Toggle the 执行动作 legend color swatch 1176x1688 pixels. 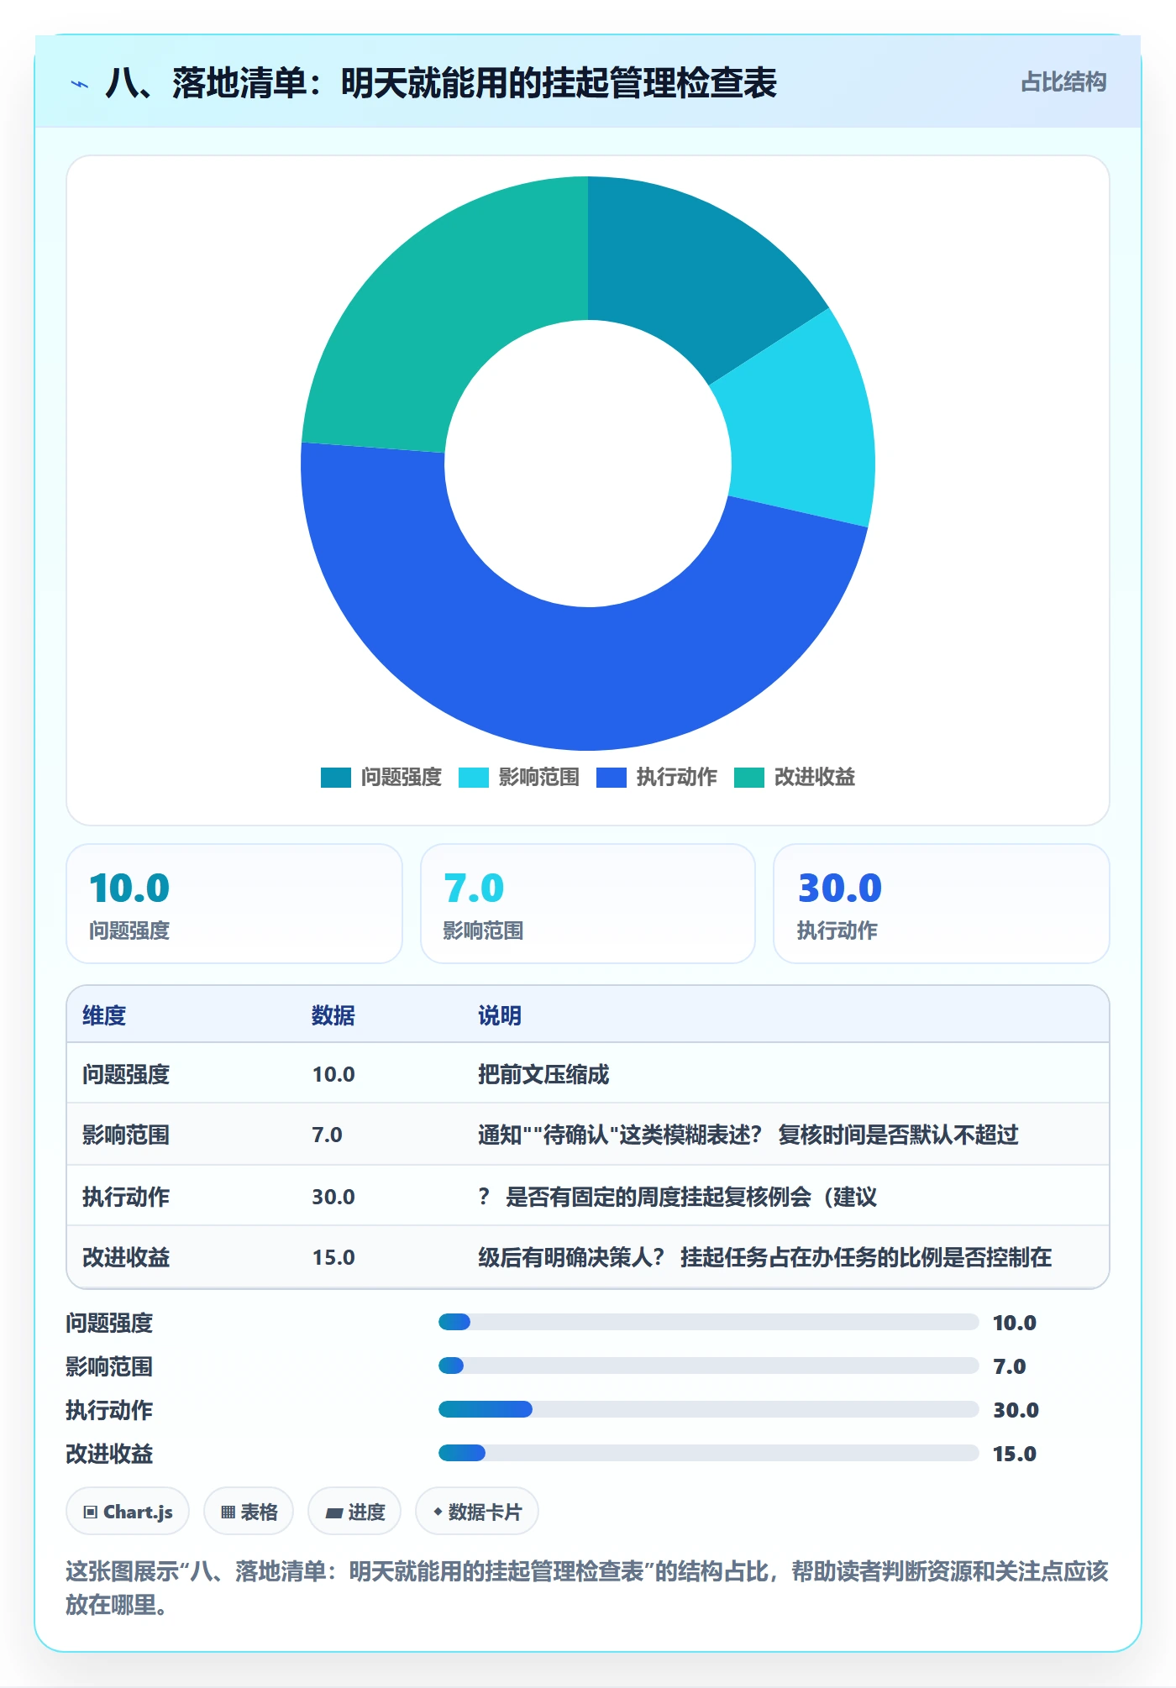pos(611,778)
